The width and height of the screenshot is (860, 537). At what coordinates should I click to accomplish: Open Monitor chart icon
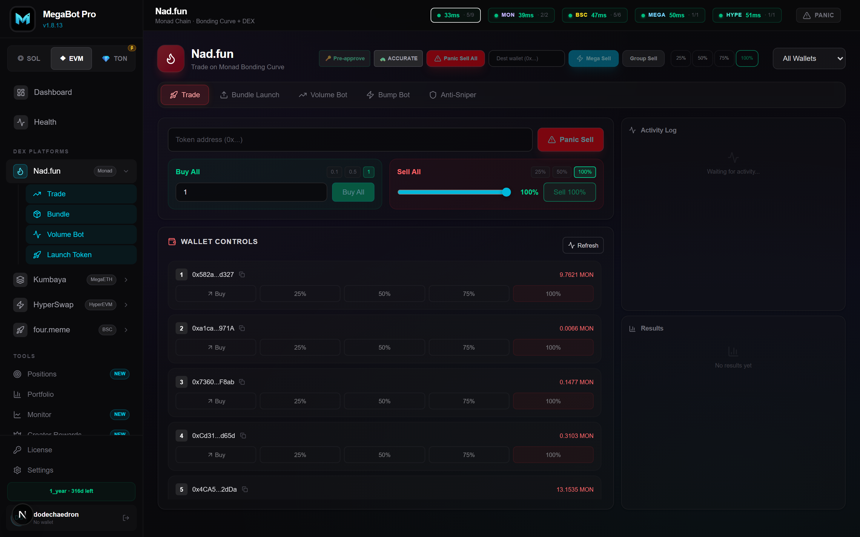click(x=17, y=414)
